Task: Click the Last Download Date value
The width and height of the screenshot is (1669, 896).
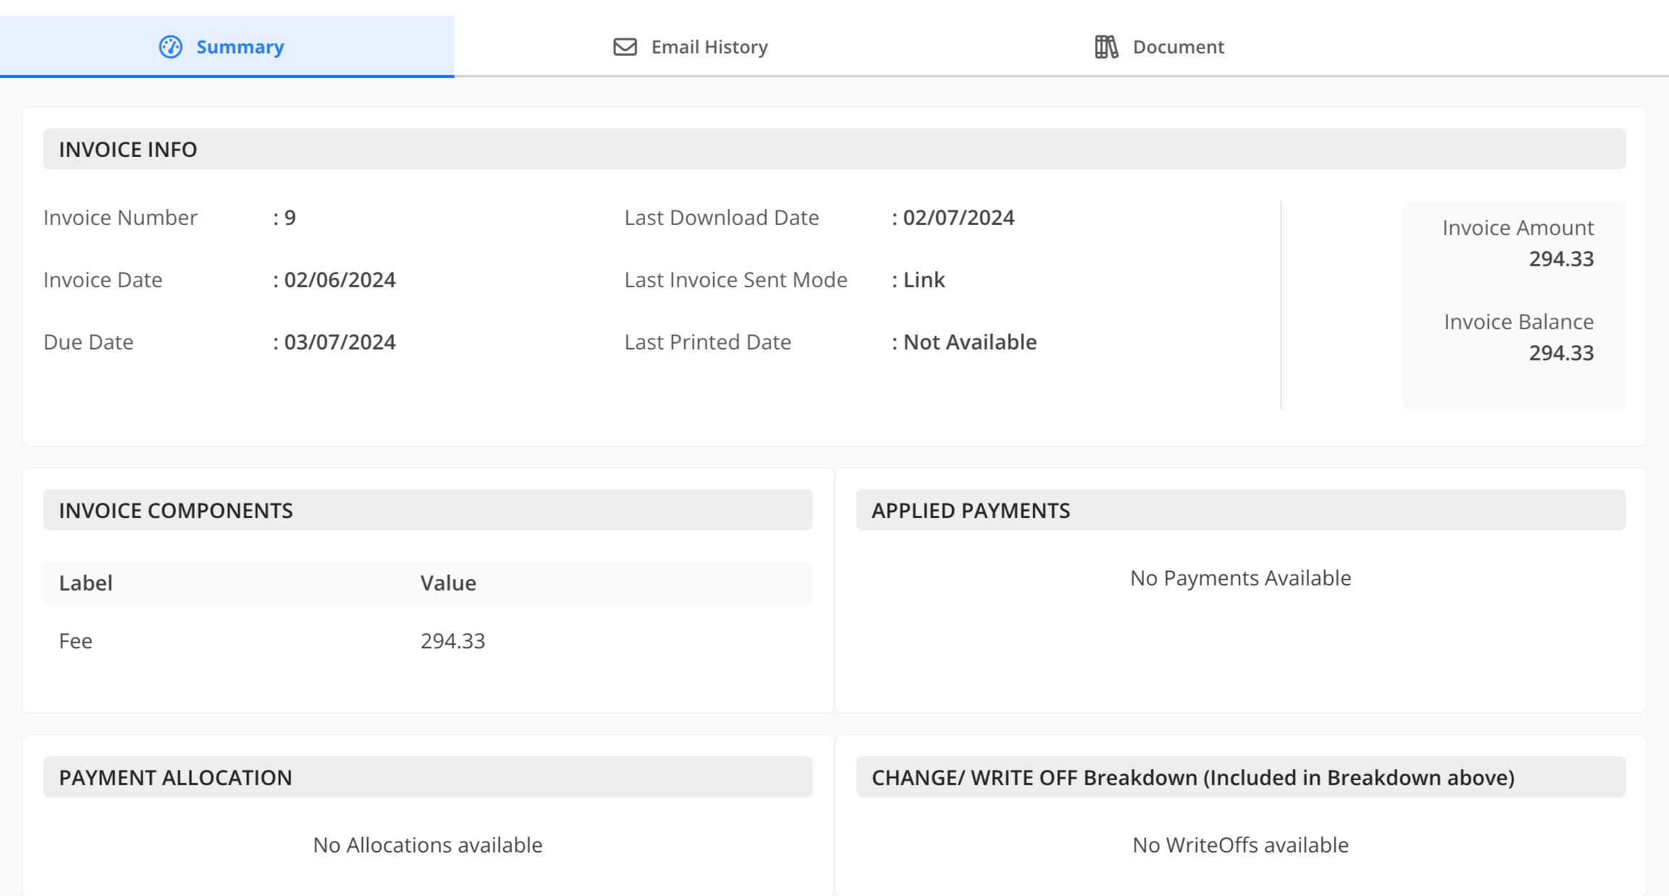Action: pyautogui.click(x=959, y=218)
